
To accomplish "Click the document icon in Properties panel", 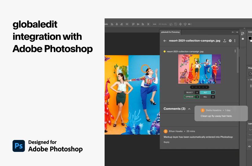I will pyautogui.click(x=250, y=74).
